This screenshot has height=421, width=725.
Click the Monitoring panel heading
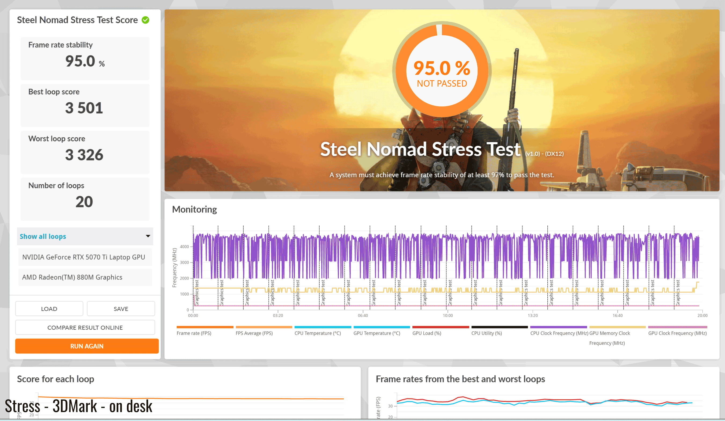[x=194, y=209]
